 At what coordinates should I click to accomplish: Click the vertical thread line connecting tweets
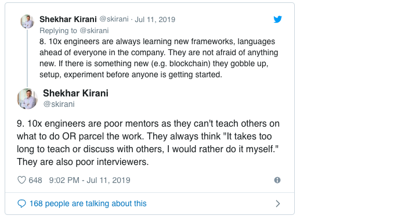pos(27,58)
